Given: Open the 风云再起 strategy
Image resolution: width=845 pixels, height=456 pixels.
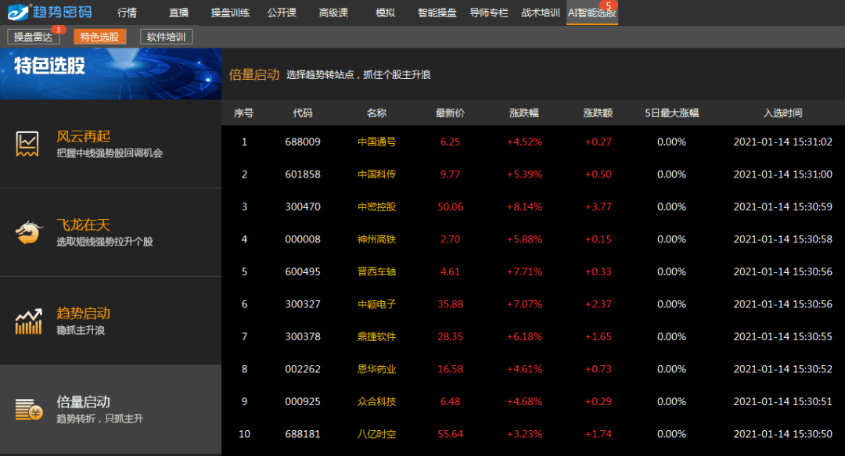Looking at the screenshot, I should (x=110, y=144).
